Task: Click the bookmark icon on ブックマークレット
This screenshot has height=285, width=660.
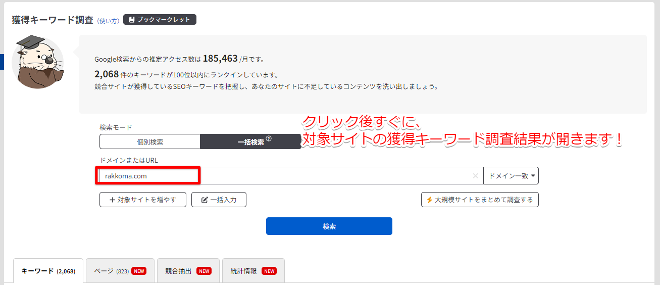Action: (131, 20)
